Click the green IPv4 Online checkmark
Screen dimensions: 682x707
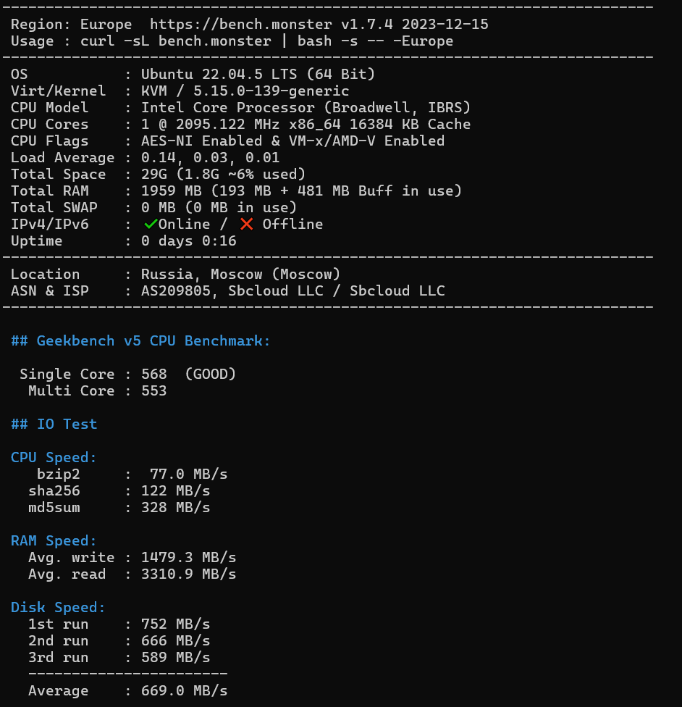[x=150, y=224]
